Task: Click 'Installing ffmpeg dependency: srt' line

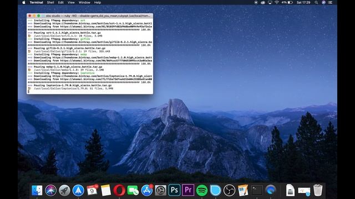Action: [57, 20]
